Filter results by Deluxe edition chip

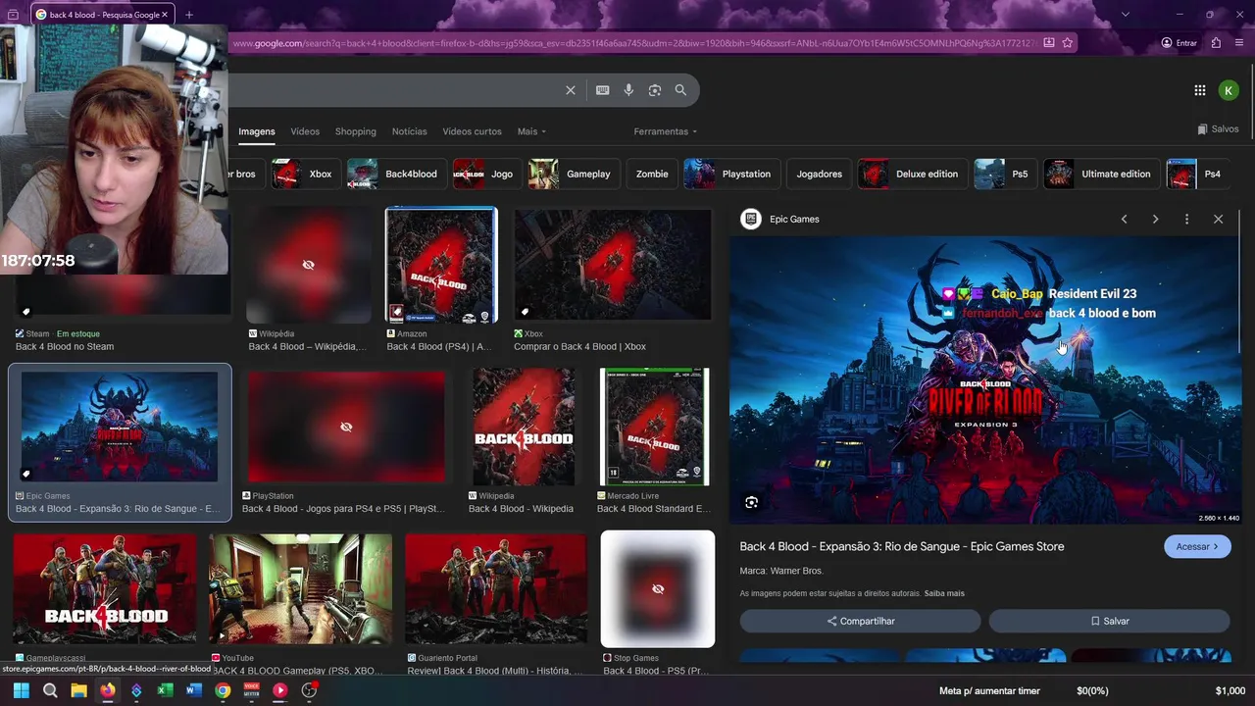tap(911, 174)
